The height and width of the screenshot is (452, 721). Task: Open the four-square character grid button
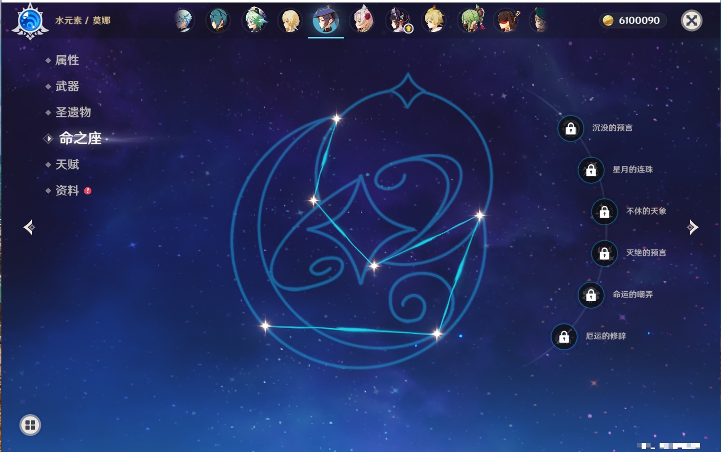pos(30,425)
